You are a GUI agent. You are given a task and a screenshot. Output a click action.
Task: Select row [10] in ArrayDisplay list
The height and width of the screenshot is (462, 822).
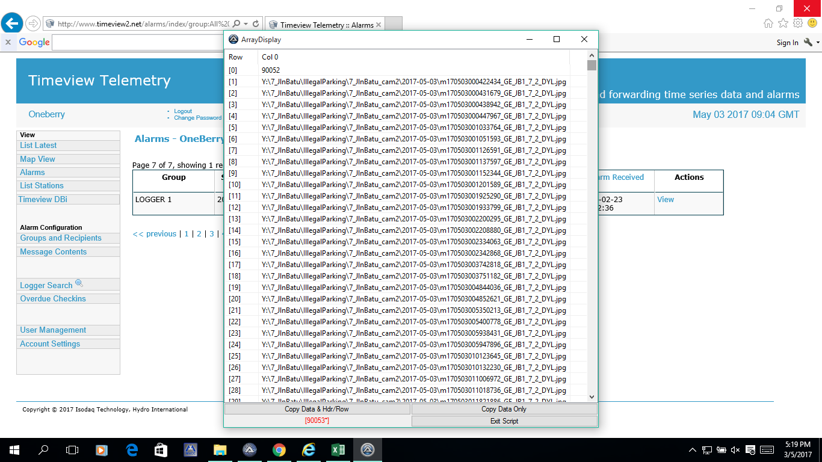tap(397, 184)
